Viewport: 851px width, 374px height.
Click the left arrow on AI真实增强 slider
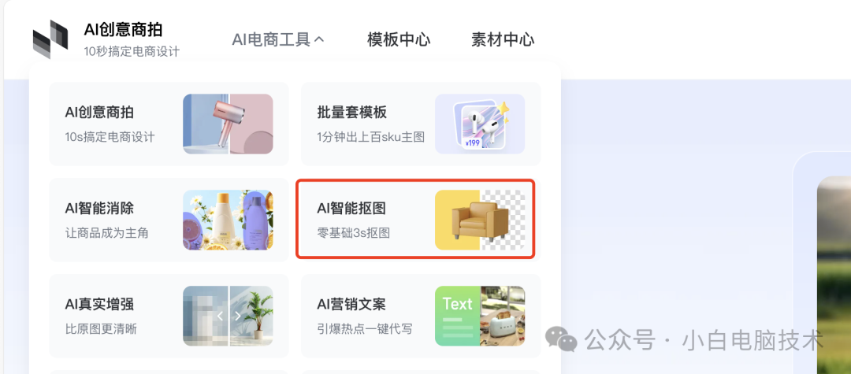(220, 316)
